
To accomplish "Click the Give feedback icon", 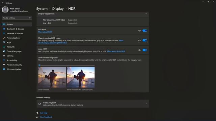I will pyautogui.click(x=37, y=117).
